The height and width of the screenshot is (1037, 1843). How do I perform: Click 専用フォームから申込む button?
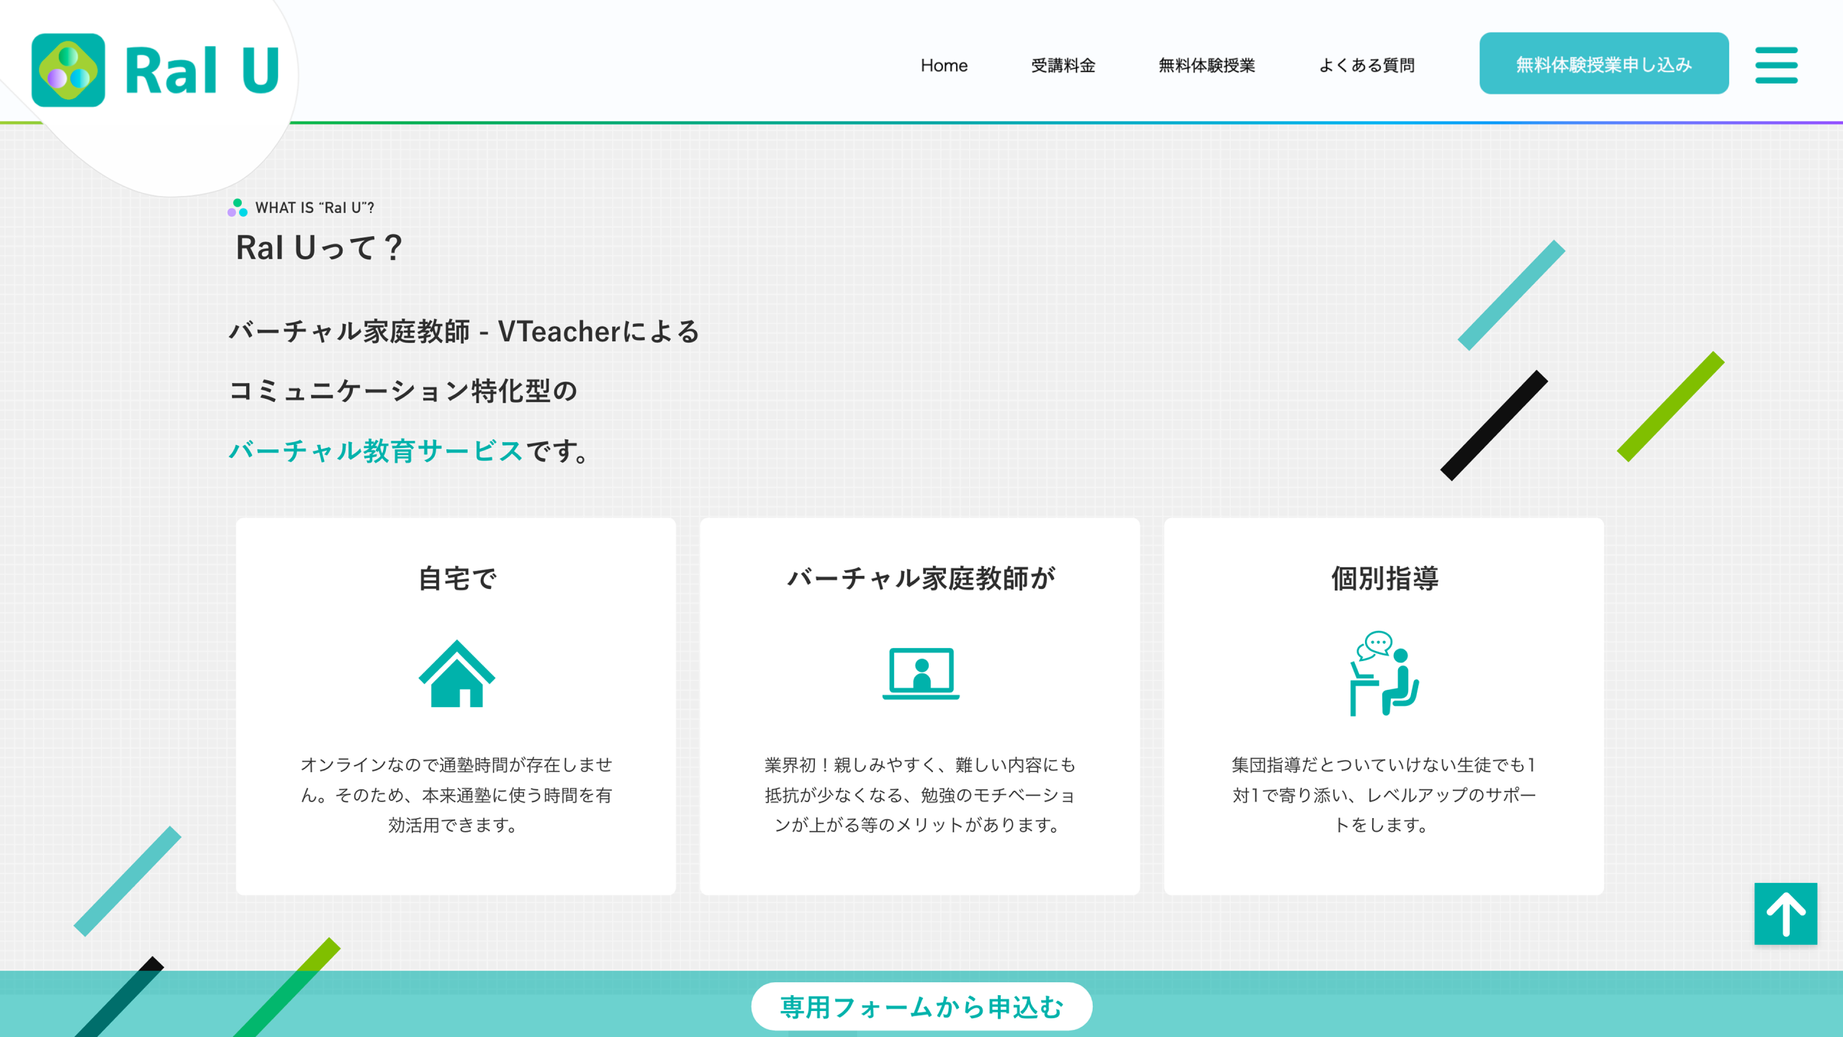coord(921,1007)
